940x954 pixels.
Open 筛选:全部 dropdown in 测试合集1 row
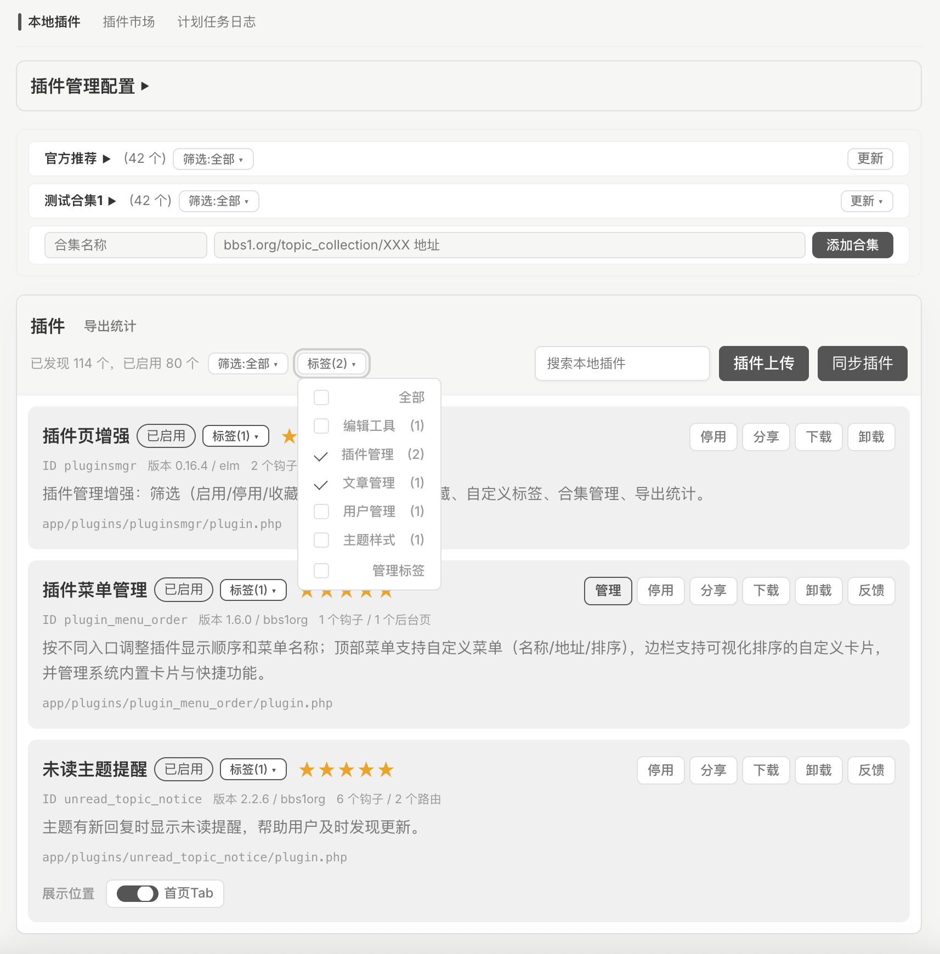[x=219, y=201]
